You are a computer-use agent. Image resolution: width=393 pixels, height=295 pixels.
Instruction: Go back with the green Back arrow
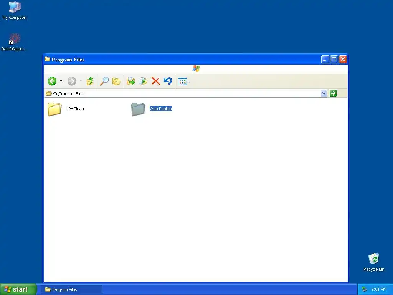pyautogui.click(x=52, y=81)
